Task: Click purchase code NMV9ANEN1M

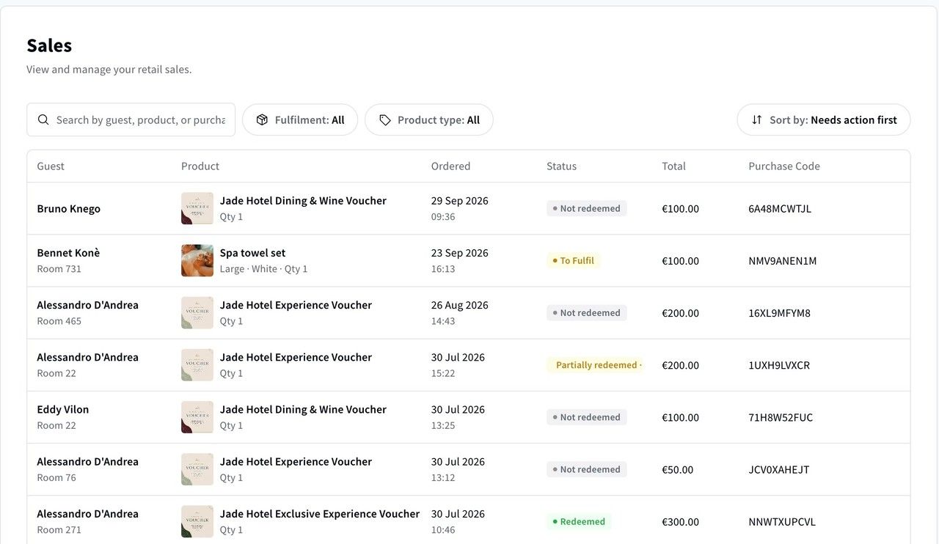Action: [x=783, y=261]
